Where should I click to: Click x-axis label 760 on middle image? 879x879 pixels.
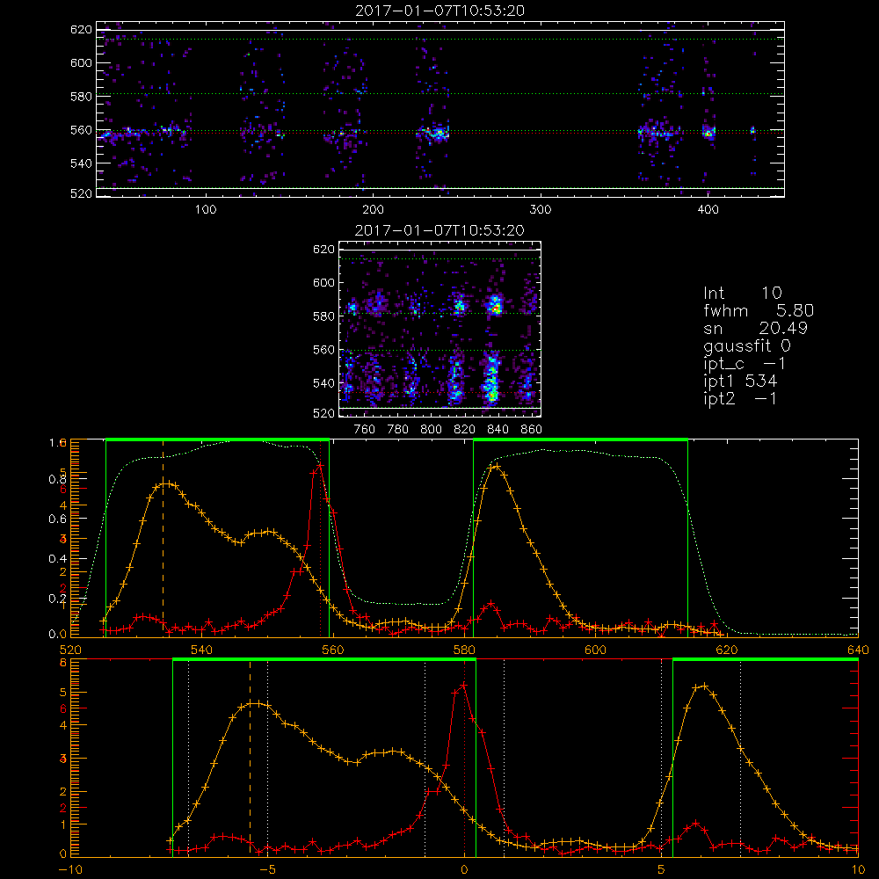(x=365, y=430)
